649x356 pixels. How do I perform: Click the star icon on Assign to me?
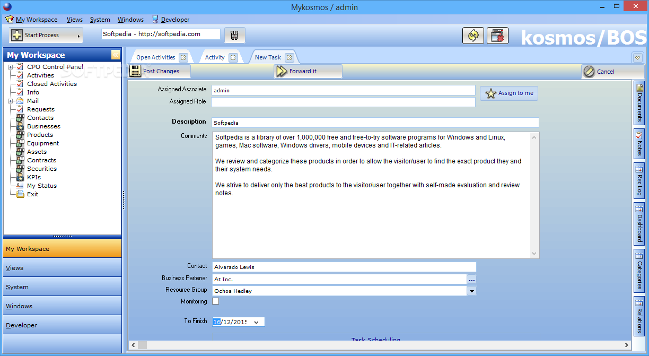pyautogui.click(x=491, y=93)
